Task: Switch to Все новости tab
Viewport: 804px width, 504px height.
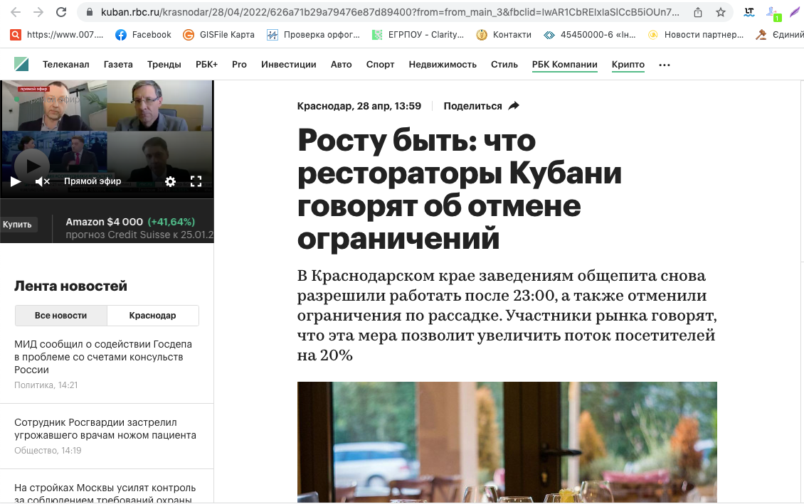Action: tap(61, 316)
